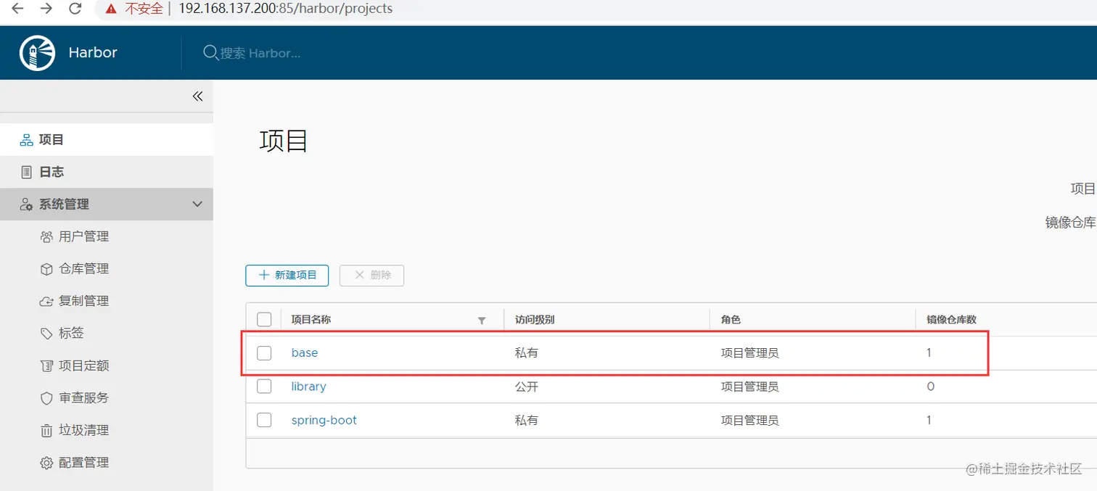Image resolution: width=1097 pixels, height=491 pixels.
Task: Click 私有 in the spring-boot row
Action: click(x=527, y=421)
